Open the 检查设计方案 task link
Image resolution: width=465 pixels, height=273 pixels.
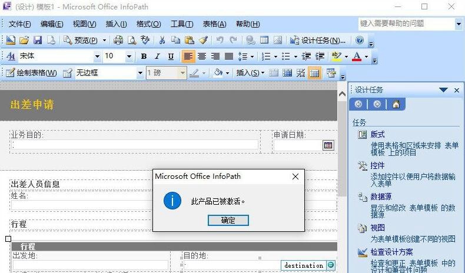391,252
